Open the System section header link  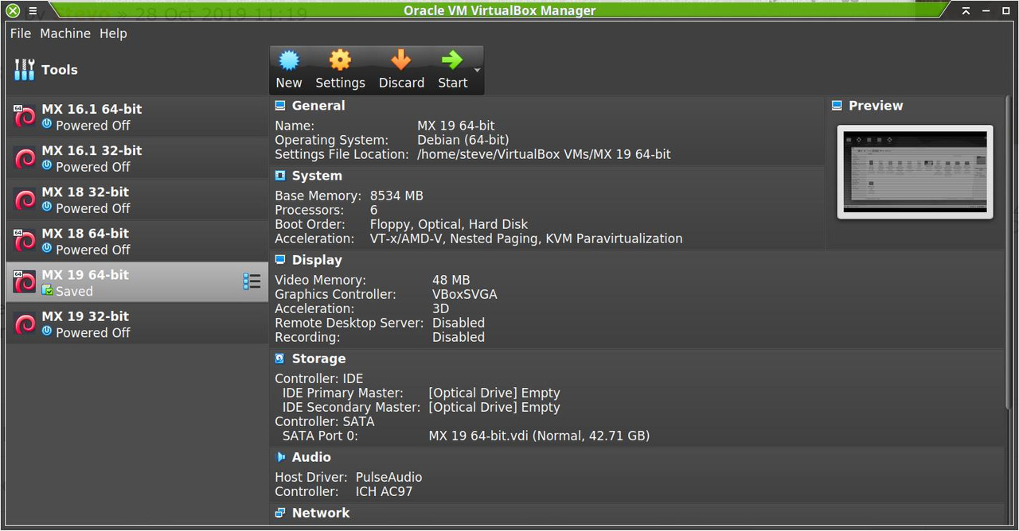[x=317, y=176]
